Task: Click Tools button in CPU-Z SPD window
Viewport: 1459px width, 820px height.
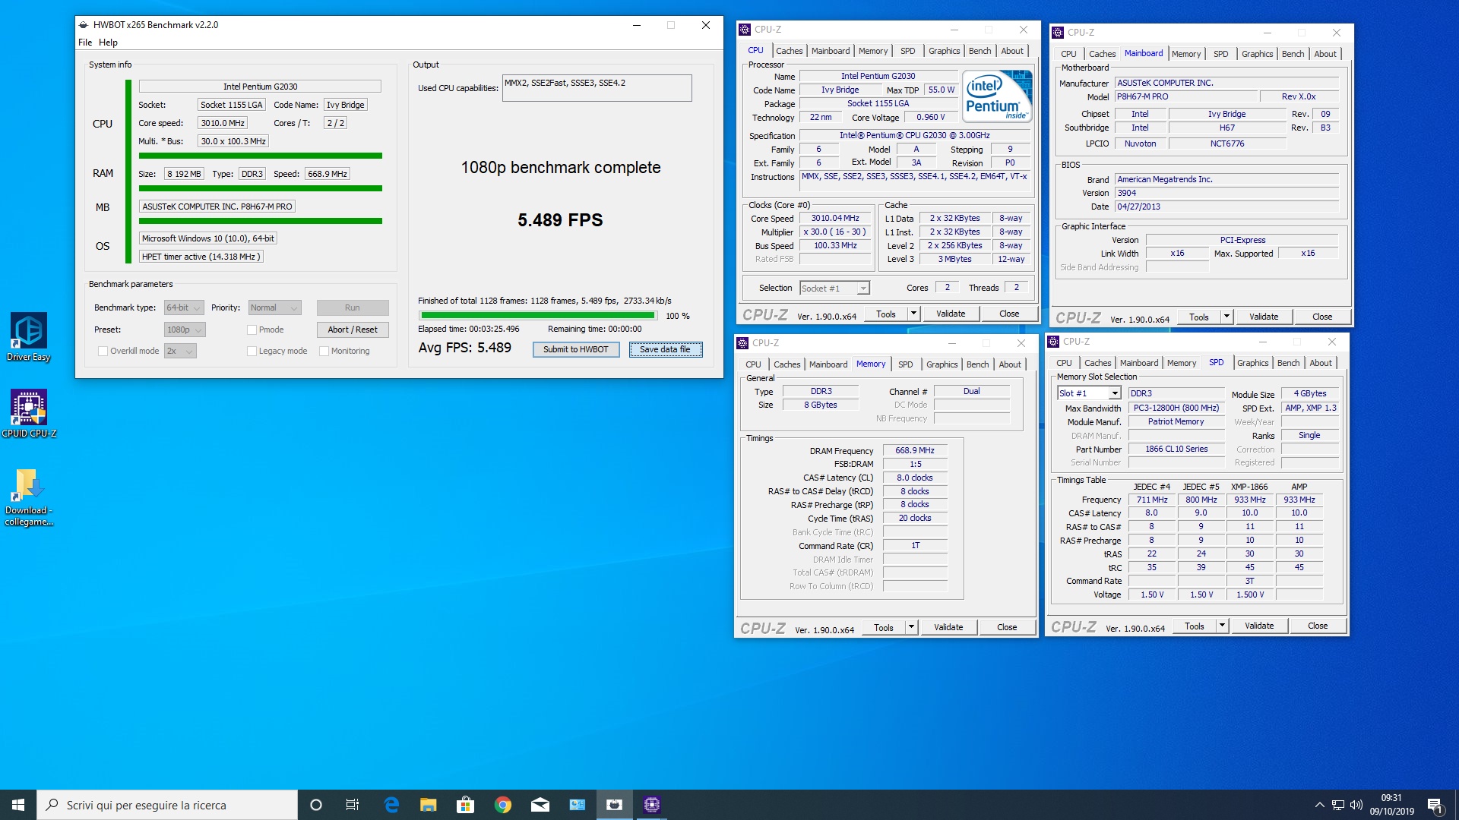Action: pos(1194,626)
